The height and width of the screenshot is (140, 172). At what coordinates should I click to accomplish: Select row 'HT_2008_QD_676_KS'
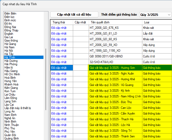[103, 28]
